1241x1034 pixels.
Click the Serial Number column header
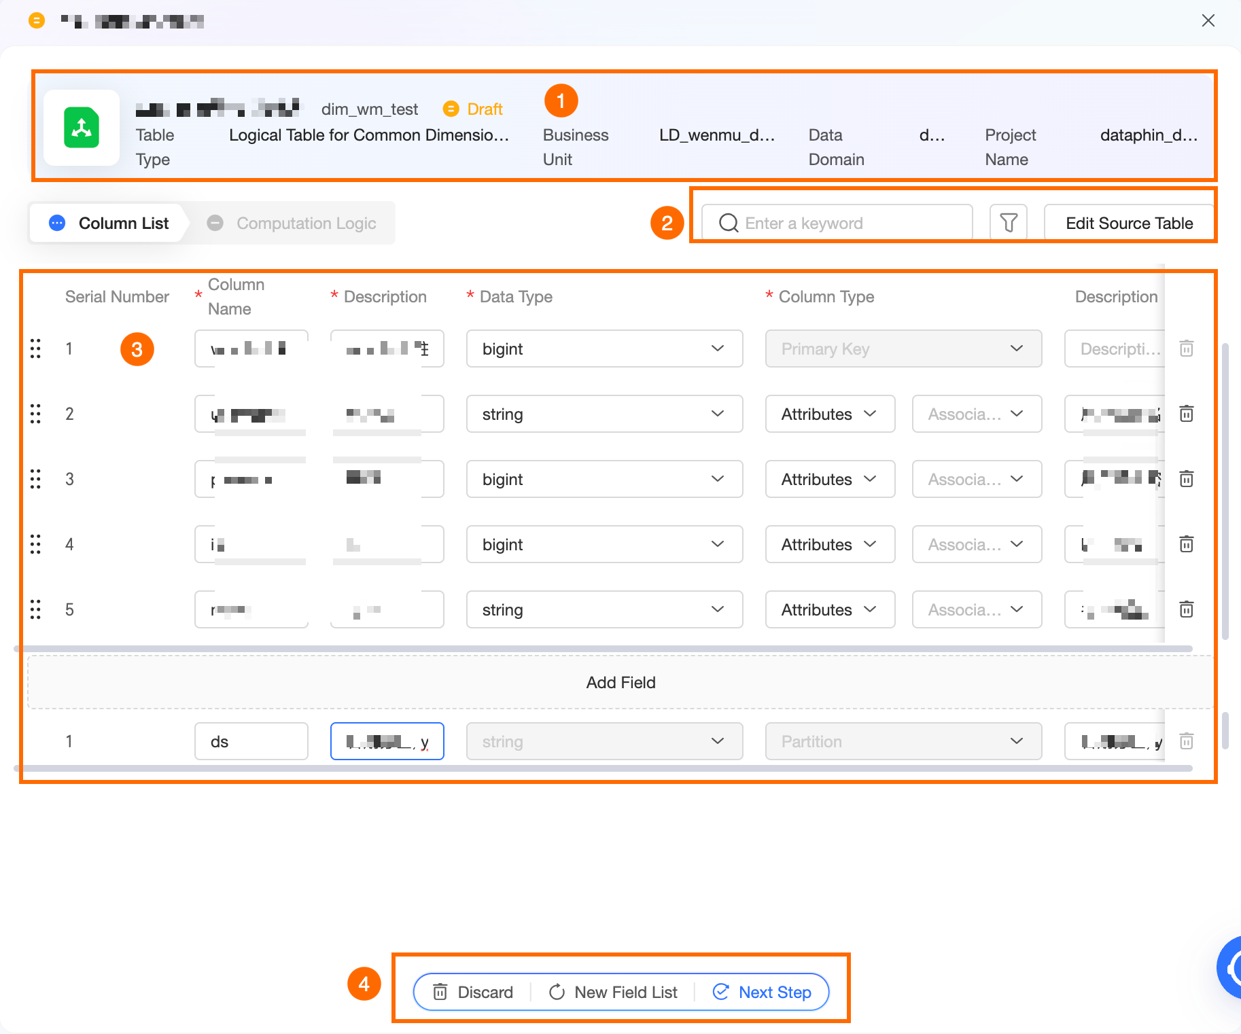pyautogui.click(x=117, y=296)
